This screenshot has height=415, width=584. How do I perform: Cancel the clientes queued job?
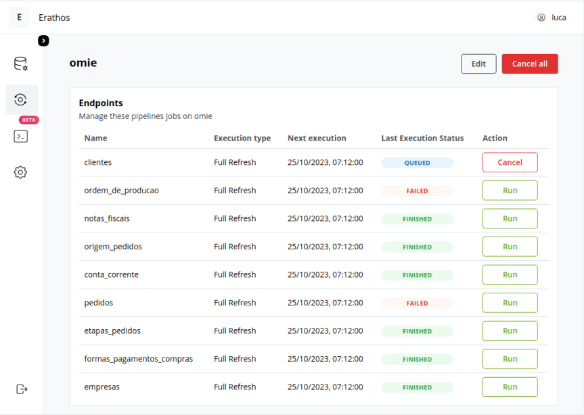(510, 162)
